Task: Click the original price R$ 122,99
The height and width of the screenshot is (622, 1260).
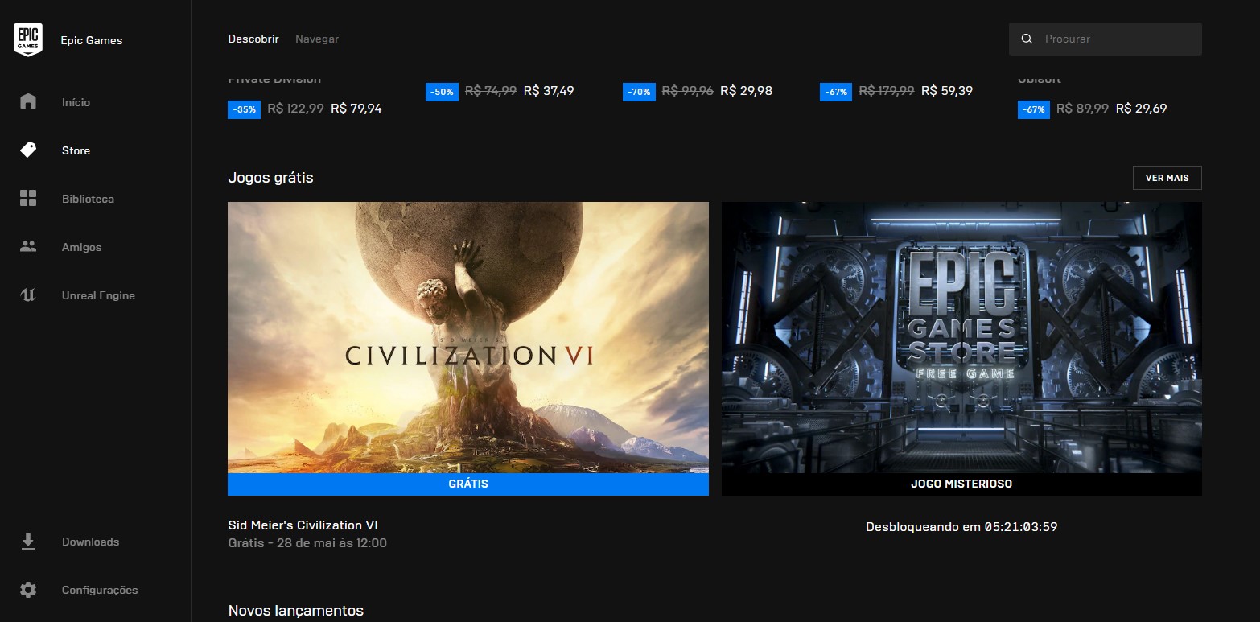Action: [295, 108]
